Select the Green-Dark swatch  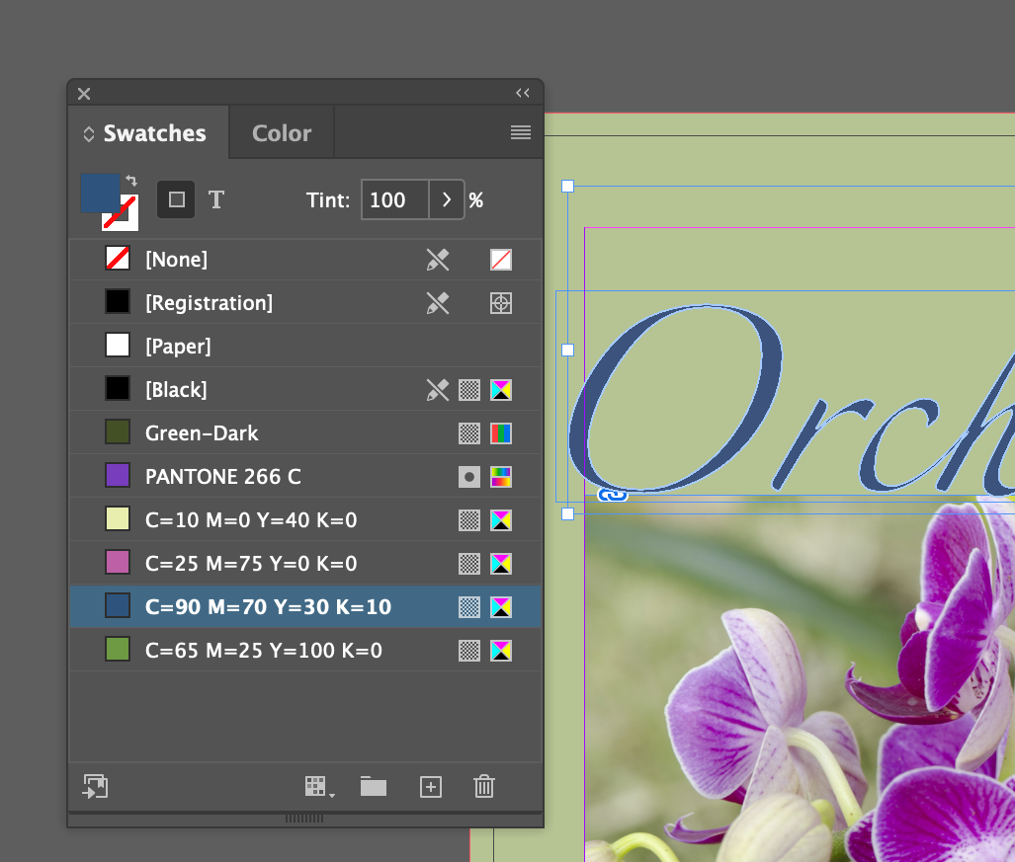pos(305,432)
